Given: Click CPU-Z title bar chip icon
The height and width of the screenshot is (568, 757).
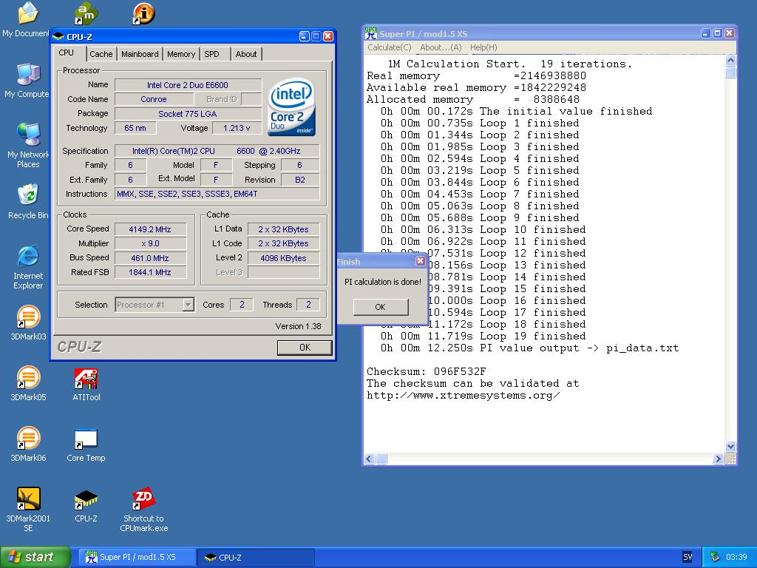Looking at the screenshot, I should 58,36.
